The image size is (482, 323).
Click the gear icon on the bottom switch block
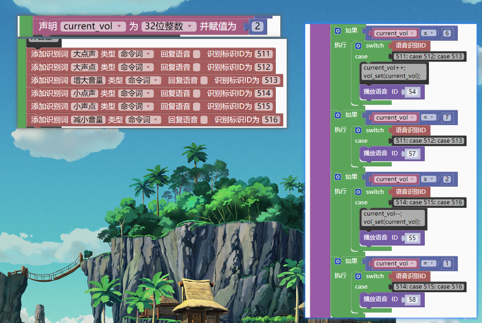click(x=358, y=276)
